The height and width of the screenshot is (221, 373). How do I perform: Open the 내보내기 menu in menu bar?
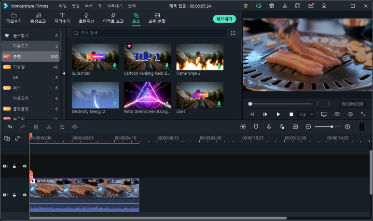pos(115,6)
